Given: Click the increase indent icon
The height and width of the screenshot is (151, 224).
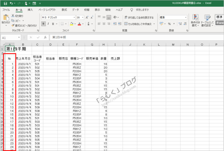Looking at the screenshot, I should pyautogui.click(x=120, y=24).
